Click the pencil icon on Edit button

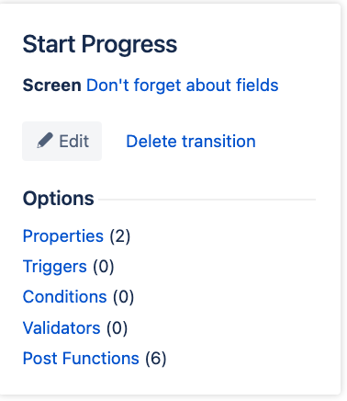pyautogui.click(x=45, y=141)
